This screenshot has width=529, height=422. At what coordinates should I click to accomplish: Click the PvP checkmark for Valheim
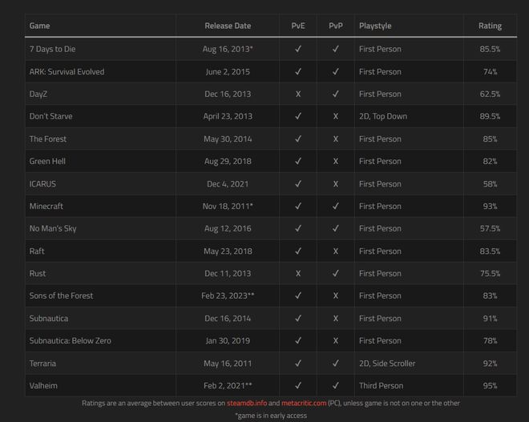335,385
